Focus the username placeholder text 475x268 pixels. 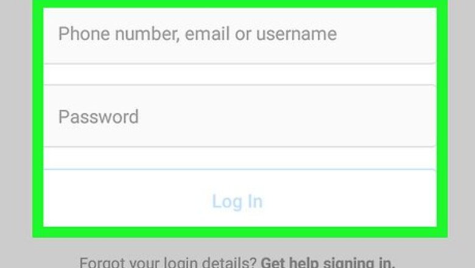click(x=197, y=33)
